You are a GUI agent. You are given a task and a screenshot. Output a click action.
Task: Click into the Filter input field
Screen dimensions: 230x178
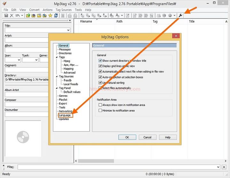[x=117, y=167]
